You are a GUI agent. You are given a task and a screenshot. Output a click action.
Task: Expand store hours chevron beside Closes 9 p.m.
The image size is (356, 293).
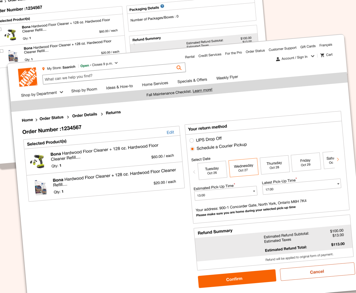tap(116, 63)
